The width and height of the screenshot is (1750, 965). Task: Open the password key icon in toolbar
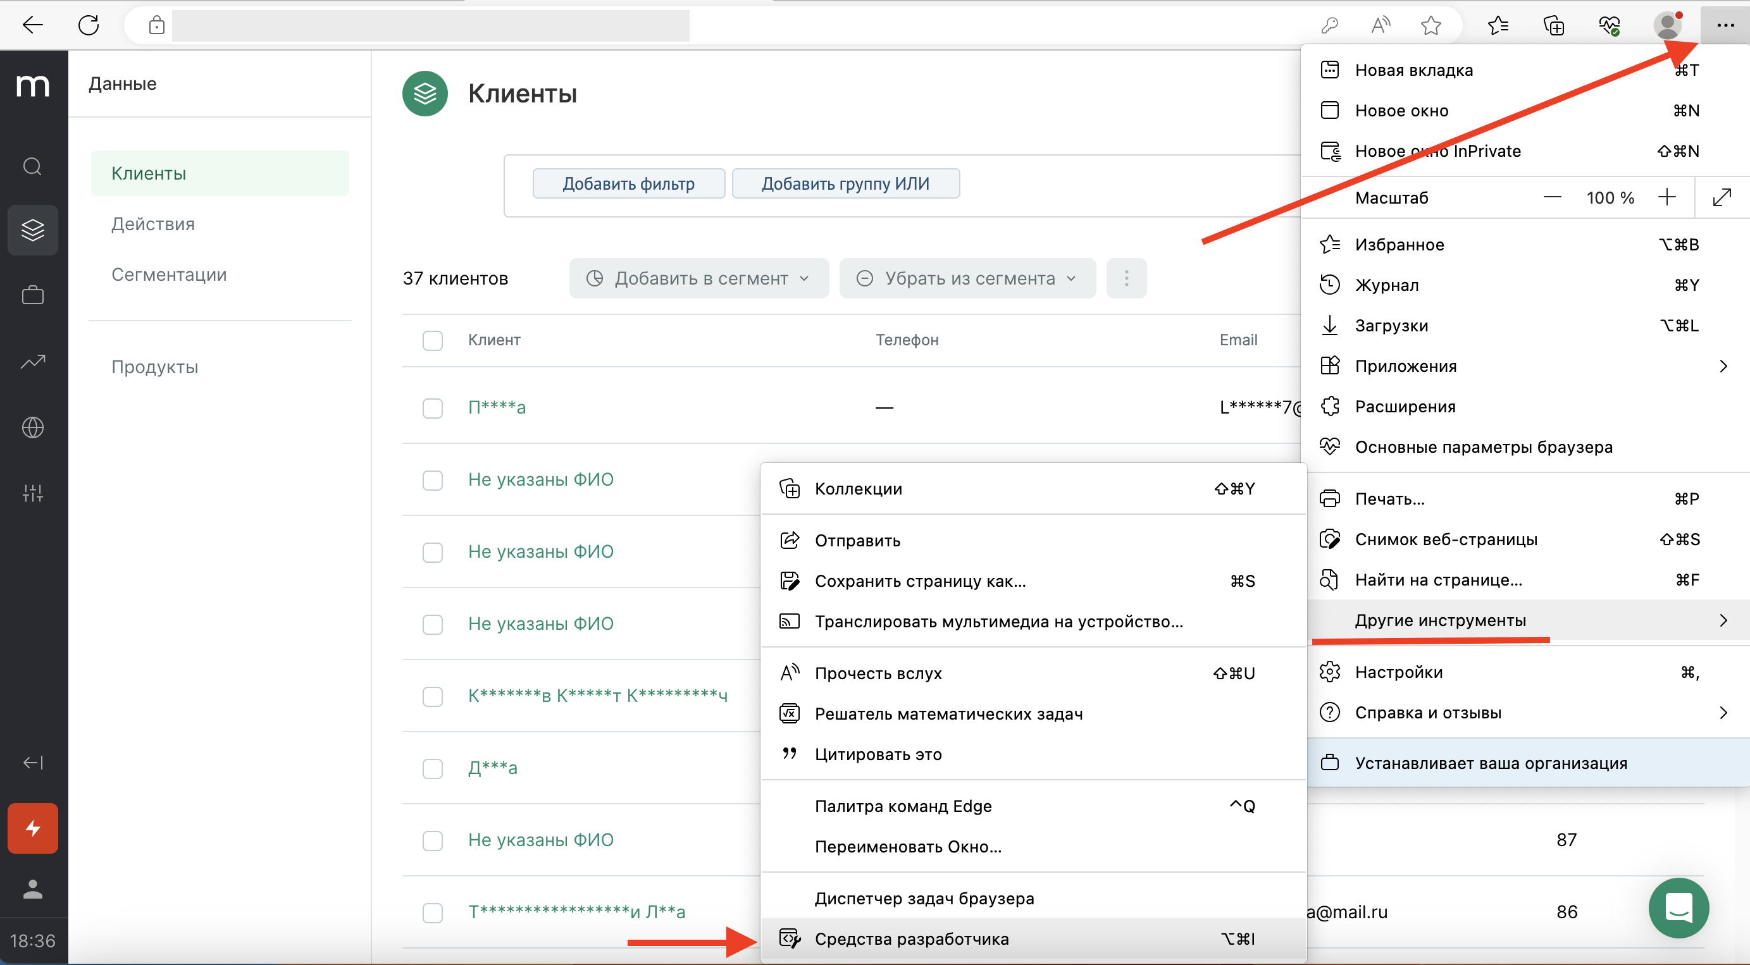pyautogui.click(x=1329, y=26)
